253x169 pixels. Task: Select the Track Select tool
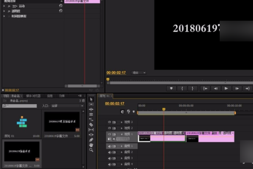(x=91, y=104)
